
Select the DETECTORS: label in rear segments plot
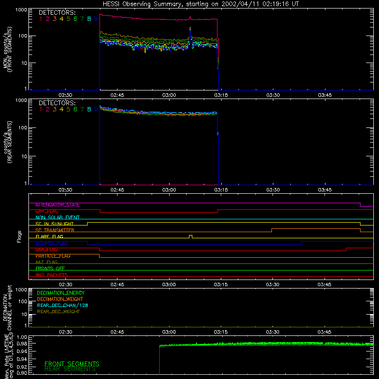pos(57,103)
